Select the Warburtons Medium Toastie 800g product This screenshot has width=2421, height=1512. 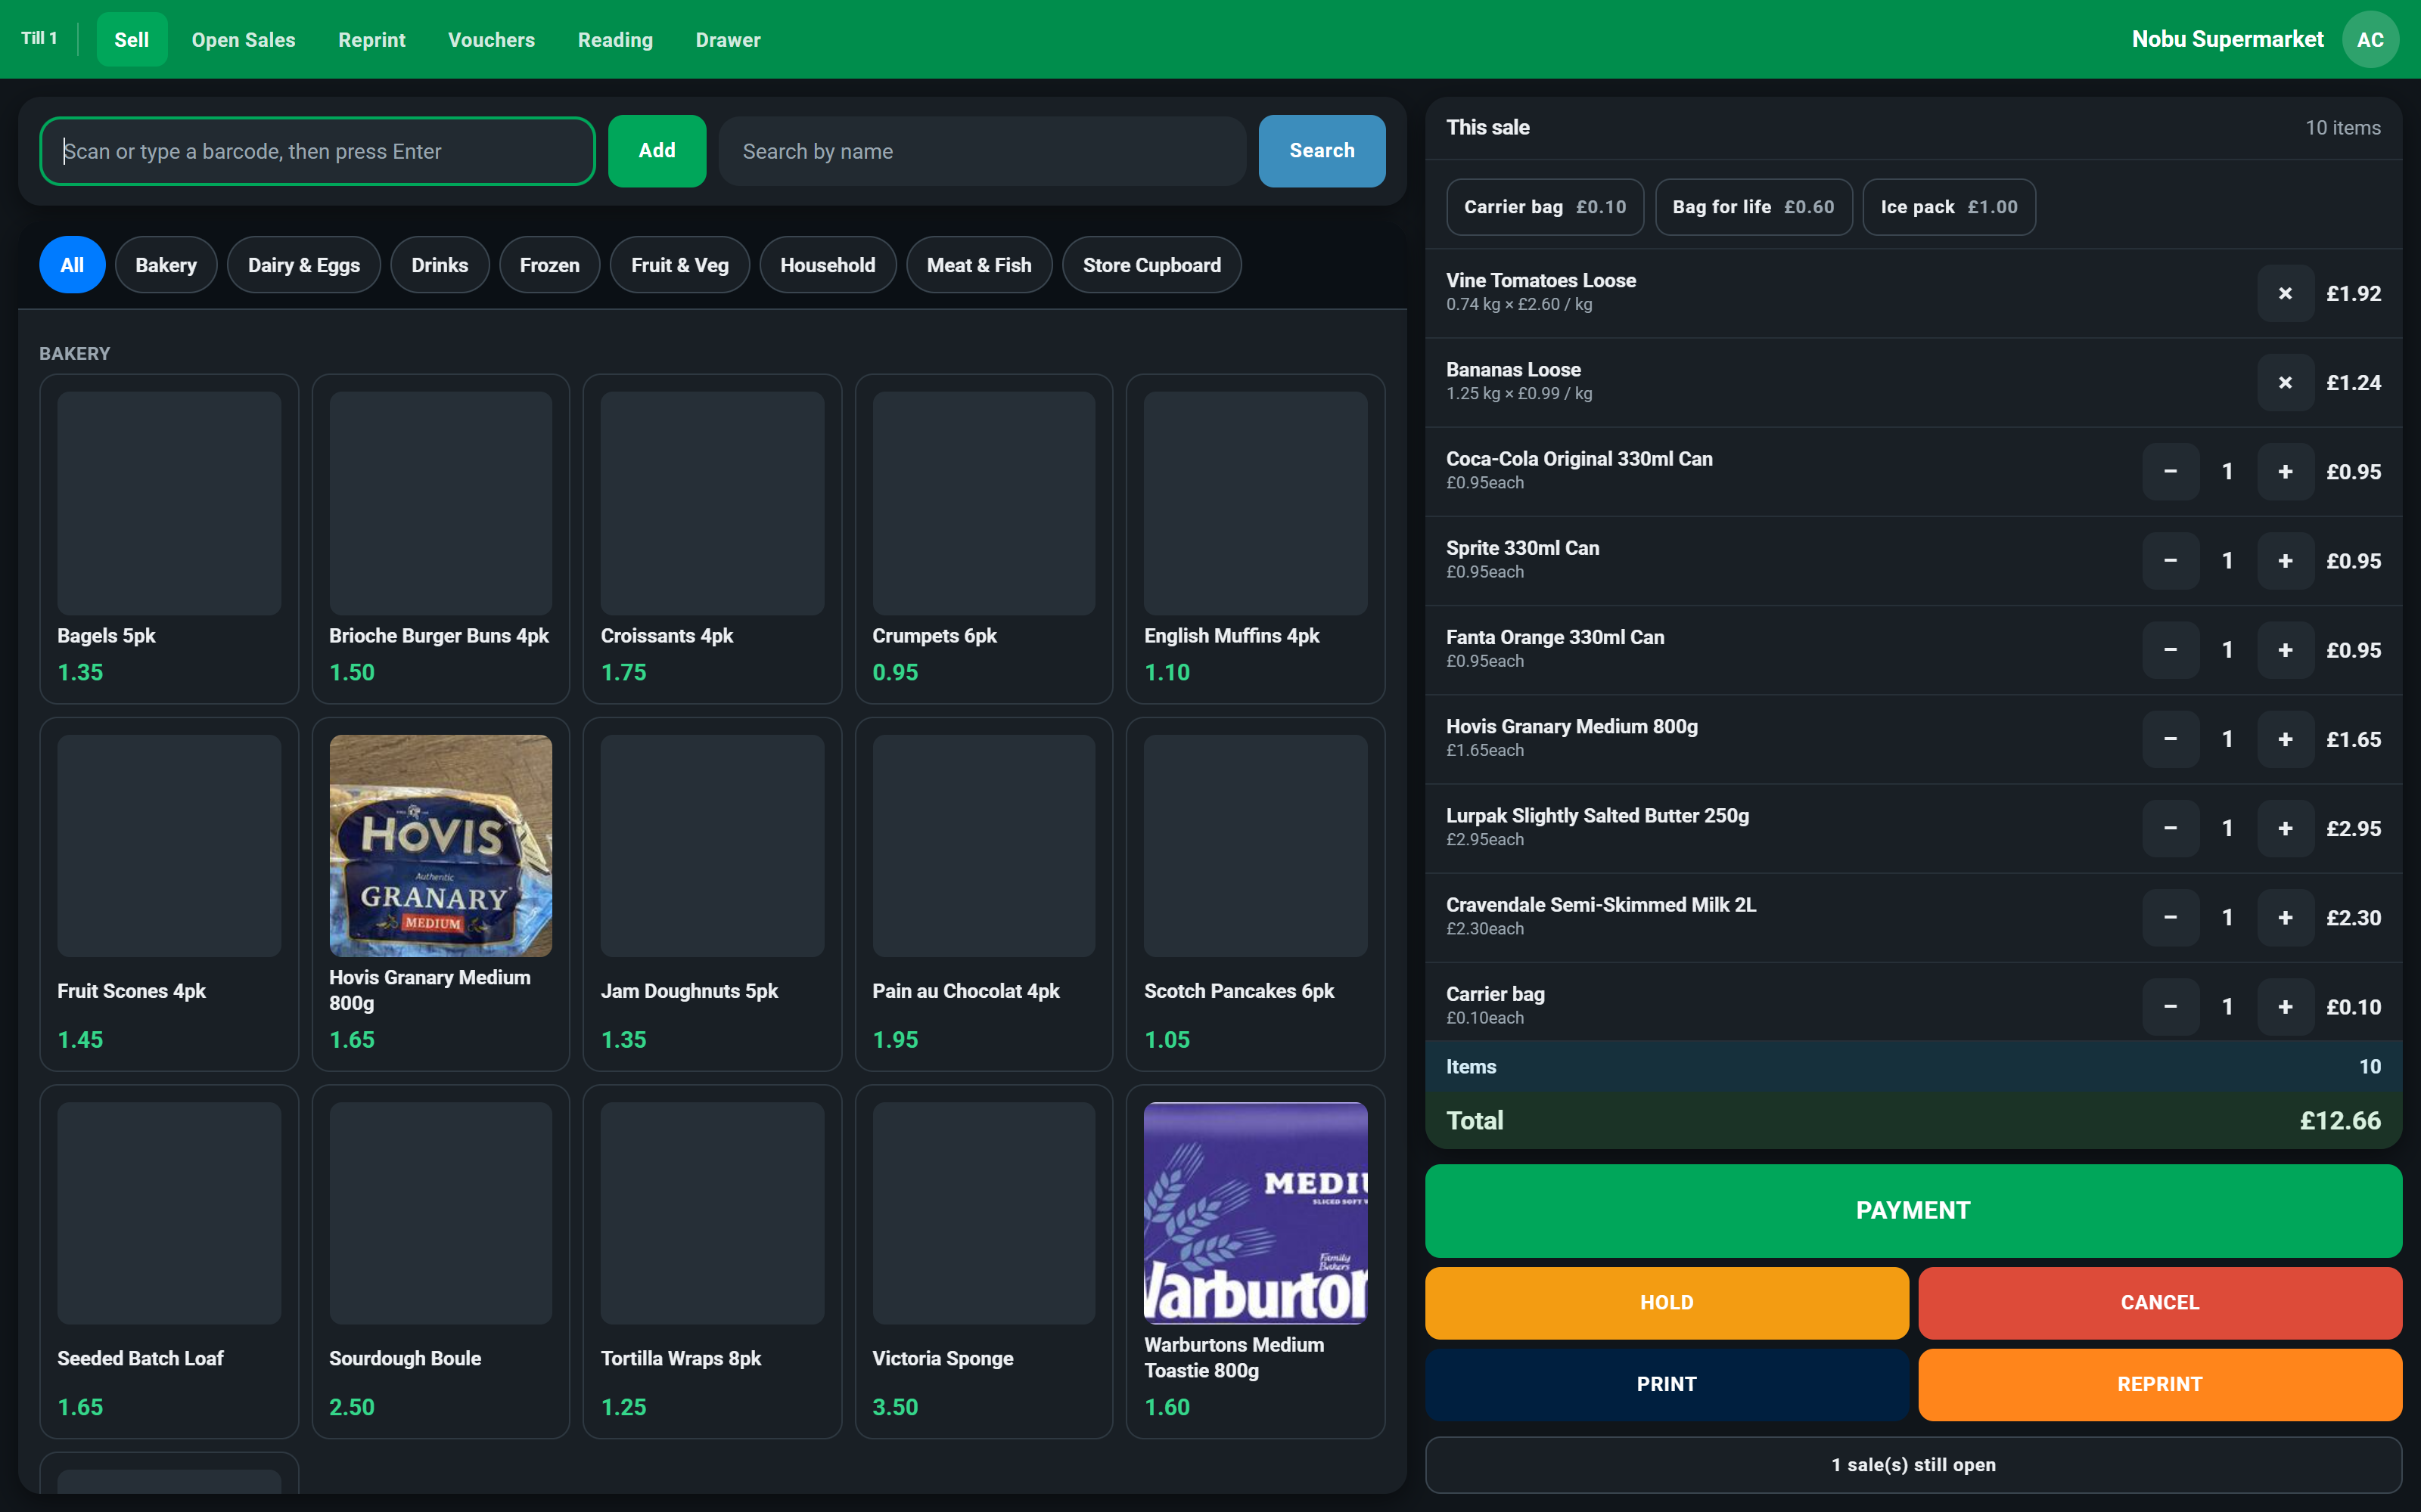click(1256, 1261)
